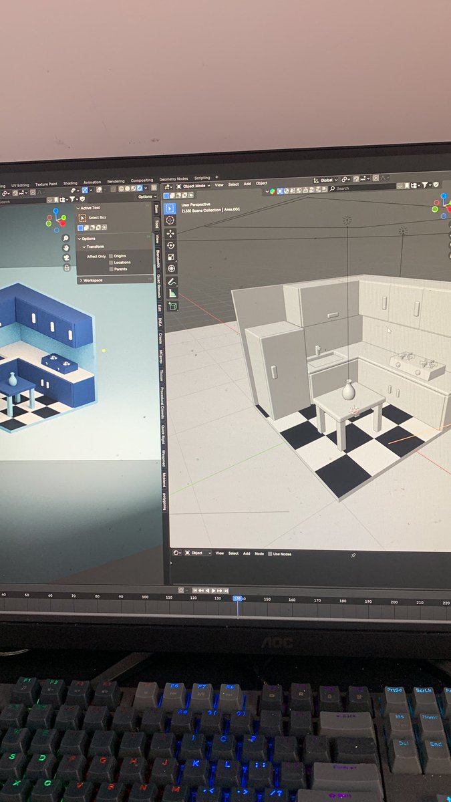The image size is (451, 802).
Task: Switch to the BlenderKit sidebar tab
Action: (158, 259)
